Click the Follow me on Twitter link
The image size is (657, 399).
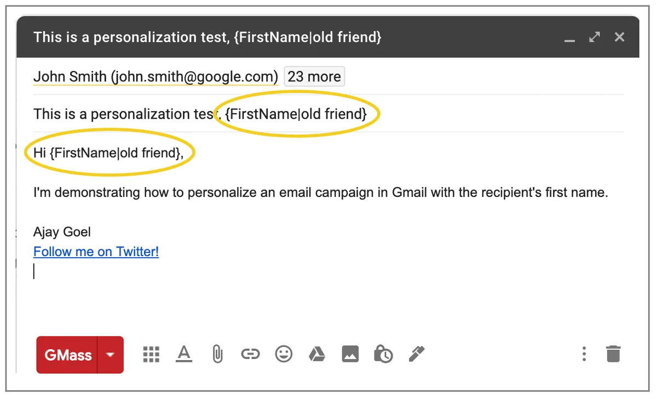tap(96, 252)
